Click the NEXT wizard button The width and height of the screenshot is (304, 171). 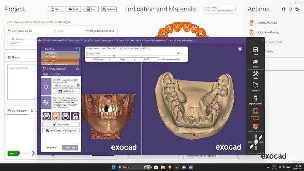70,147
